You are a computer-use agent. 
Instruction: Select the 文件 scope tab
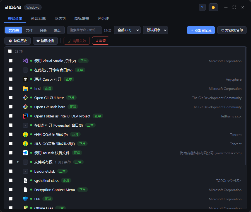point(29,30)
